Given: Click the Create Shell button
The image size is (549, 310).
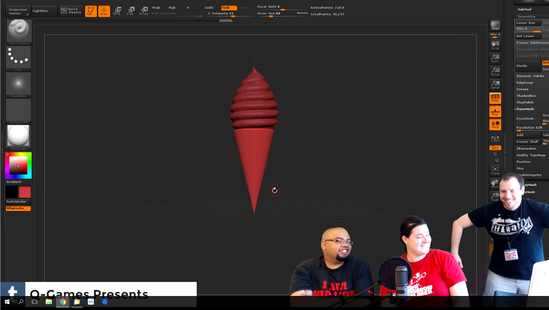Looking at the screenshot, I should [528, 142].
